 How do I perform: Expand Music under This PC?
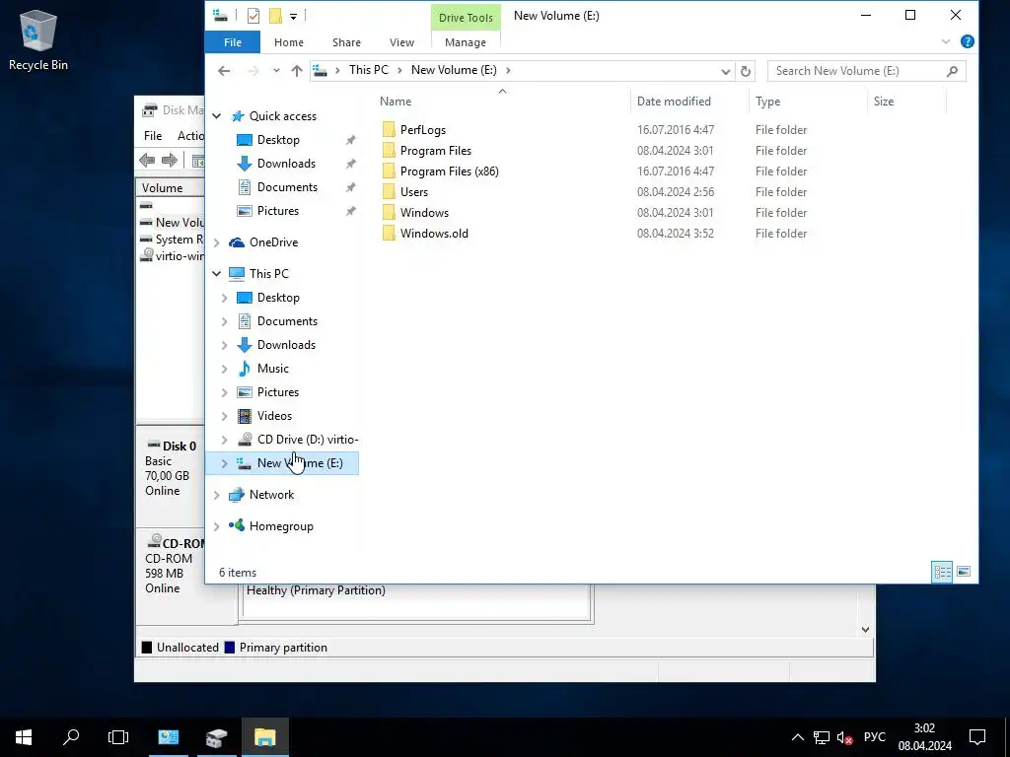(x=224, y=369)
